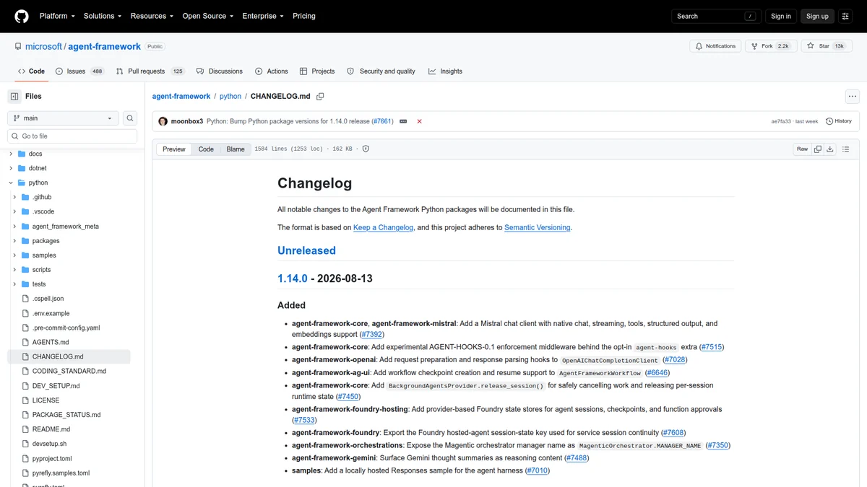Screen dimensions: 867x487
Task: Focus the top Search field
Action: click(x=716, y=16)
